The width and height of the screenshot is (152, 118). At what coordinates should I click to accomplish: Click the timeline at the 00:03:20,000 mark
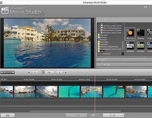coord(56,79)
